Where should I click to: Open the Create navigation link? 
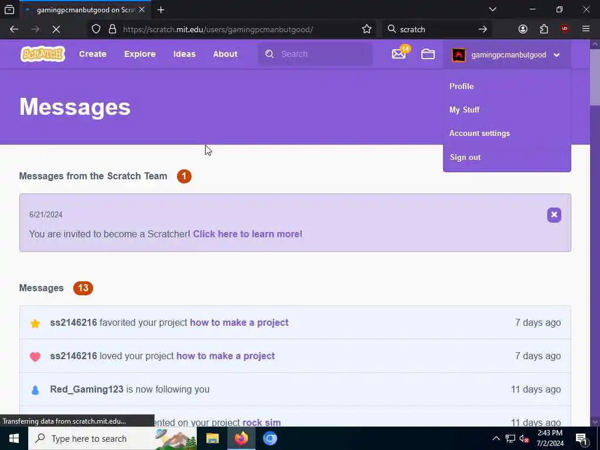93,54
